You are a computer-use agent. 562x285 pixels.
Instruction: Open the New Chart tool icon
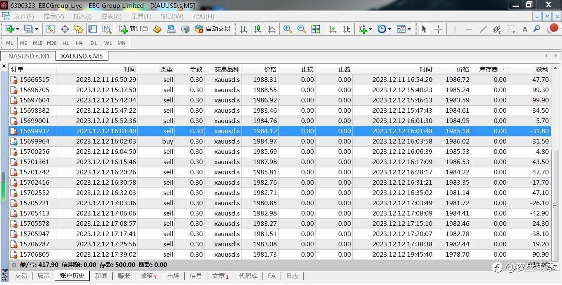point(9,29)
